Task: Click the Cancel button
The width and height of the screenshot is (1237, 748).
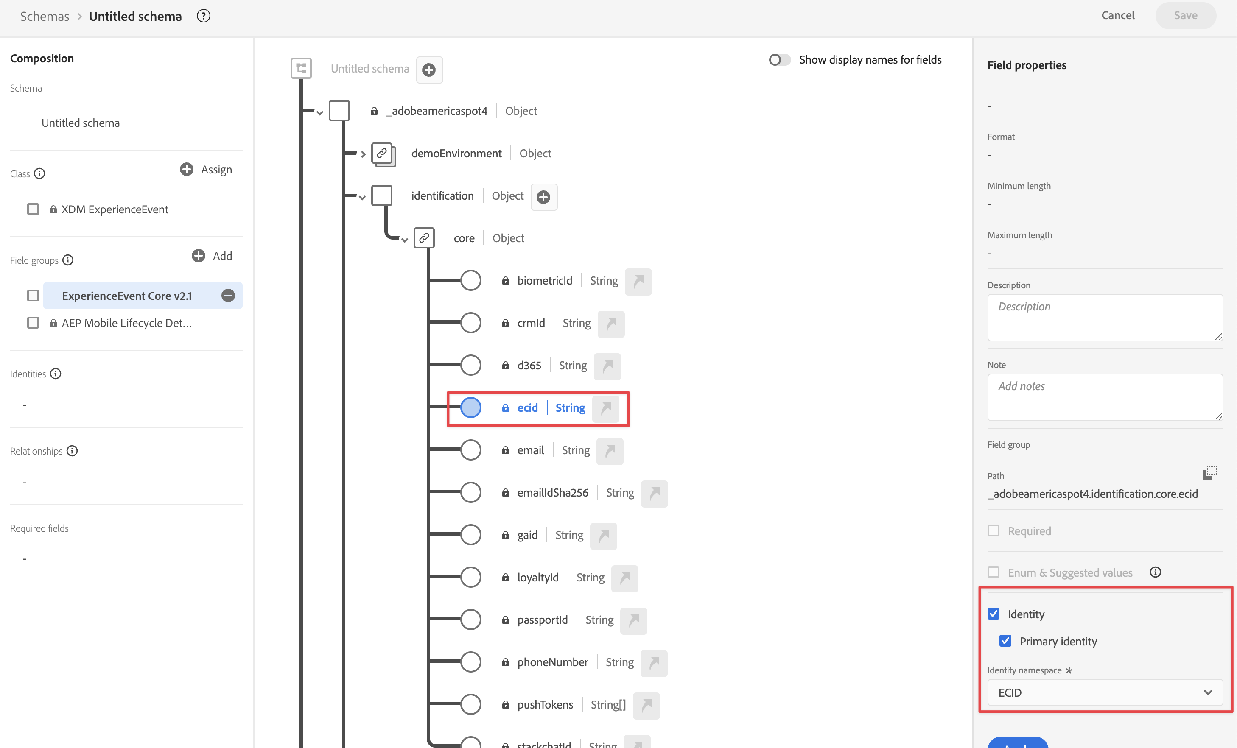Action: coord(1117,16)
